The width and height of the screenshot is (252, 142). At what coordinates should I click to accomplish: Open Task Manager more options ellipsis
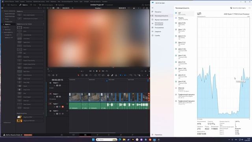[x=250, y=8]
